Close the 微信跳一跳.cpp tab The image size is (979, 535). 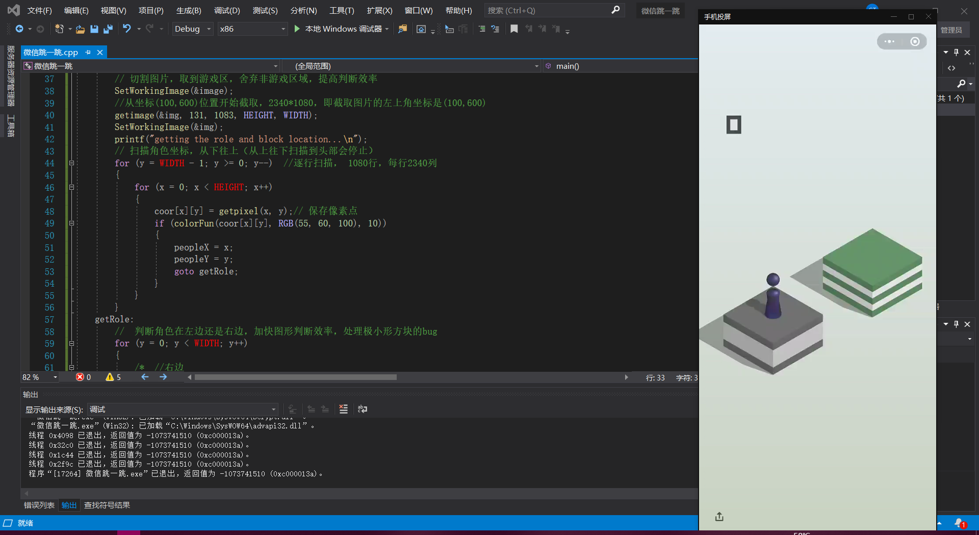(100, 52)
